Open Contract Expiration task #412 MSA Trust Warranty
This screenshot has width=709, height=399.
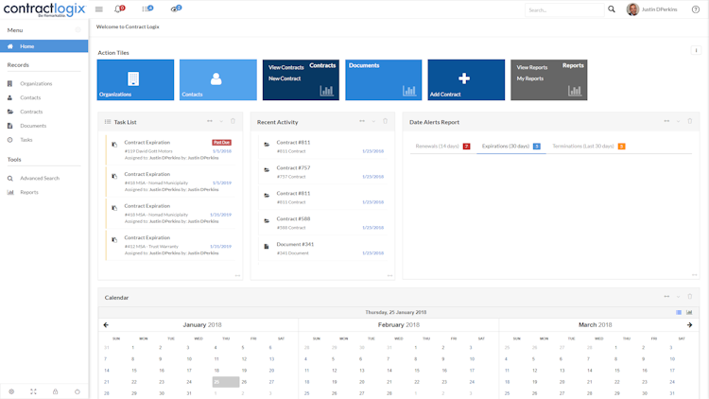pos(171,245)
